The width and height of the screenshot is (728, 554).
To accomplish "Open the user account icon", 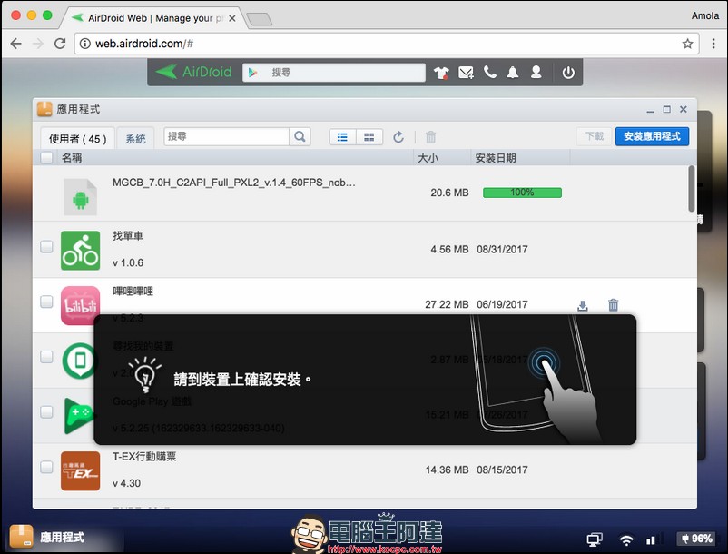I will coord(536,72).
